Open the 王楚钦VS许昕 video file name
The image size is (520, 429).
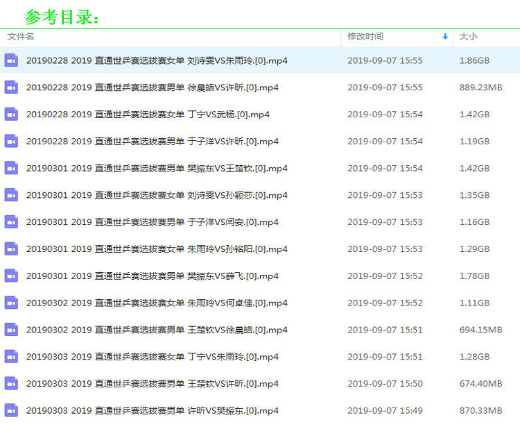(153, 384)
